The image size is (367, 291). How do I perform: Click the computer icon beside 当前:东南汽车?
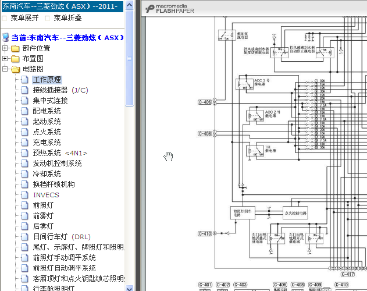6,37
